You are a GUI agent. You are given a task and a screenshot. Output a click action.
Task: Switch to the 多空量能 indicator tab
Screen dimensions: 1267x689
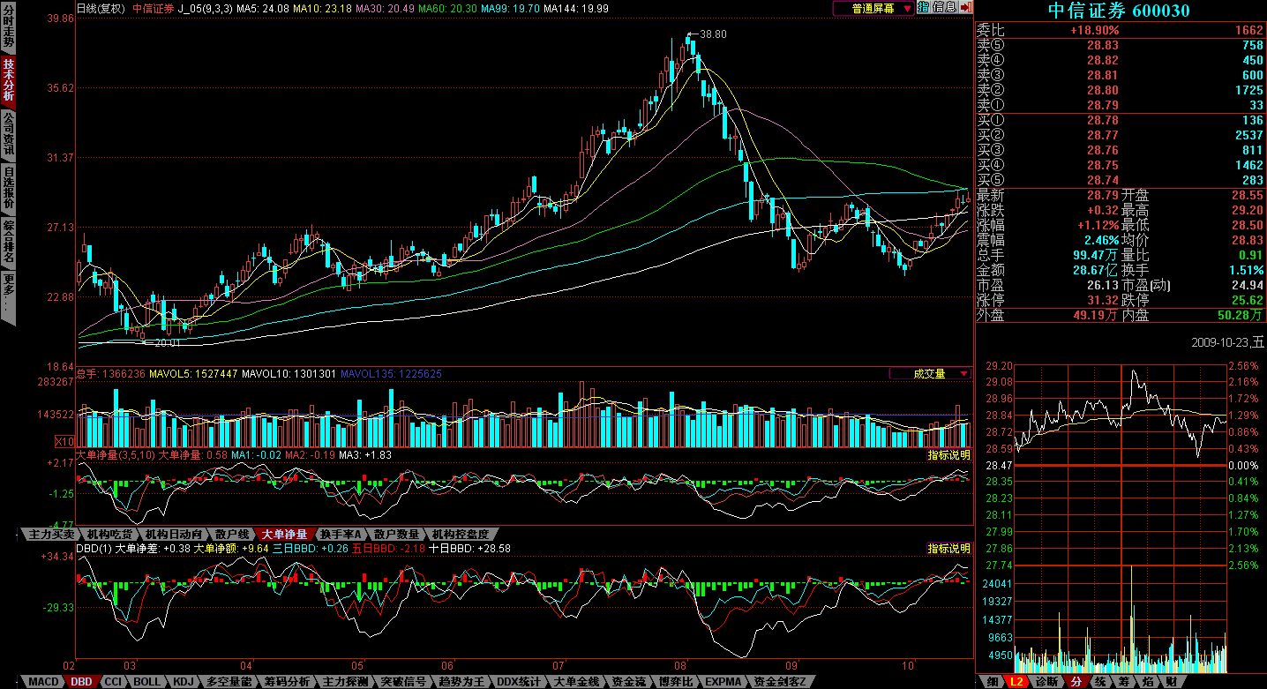[229, 682]
